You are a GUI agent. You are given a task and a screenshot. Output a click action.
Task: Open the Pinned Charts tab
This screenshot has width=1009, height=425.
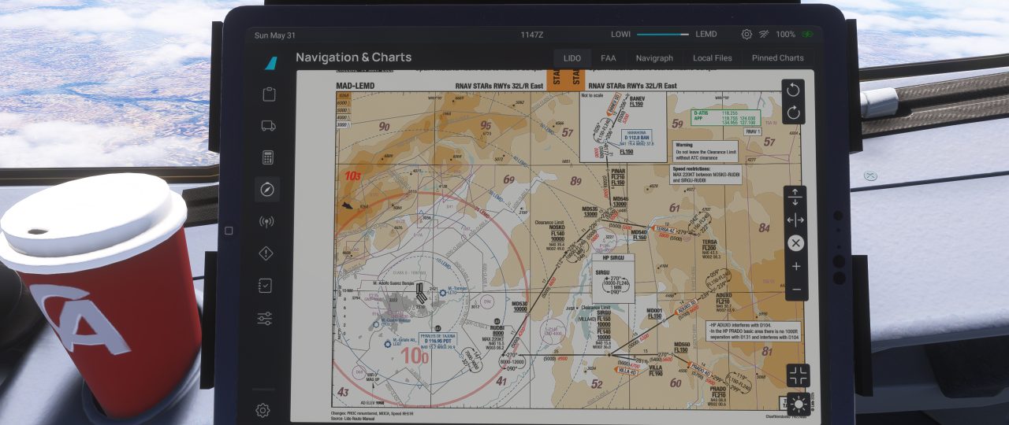pos(778,57)
